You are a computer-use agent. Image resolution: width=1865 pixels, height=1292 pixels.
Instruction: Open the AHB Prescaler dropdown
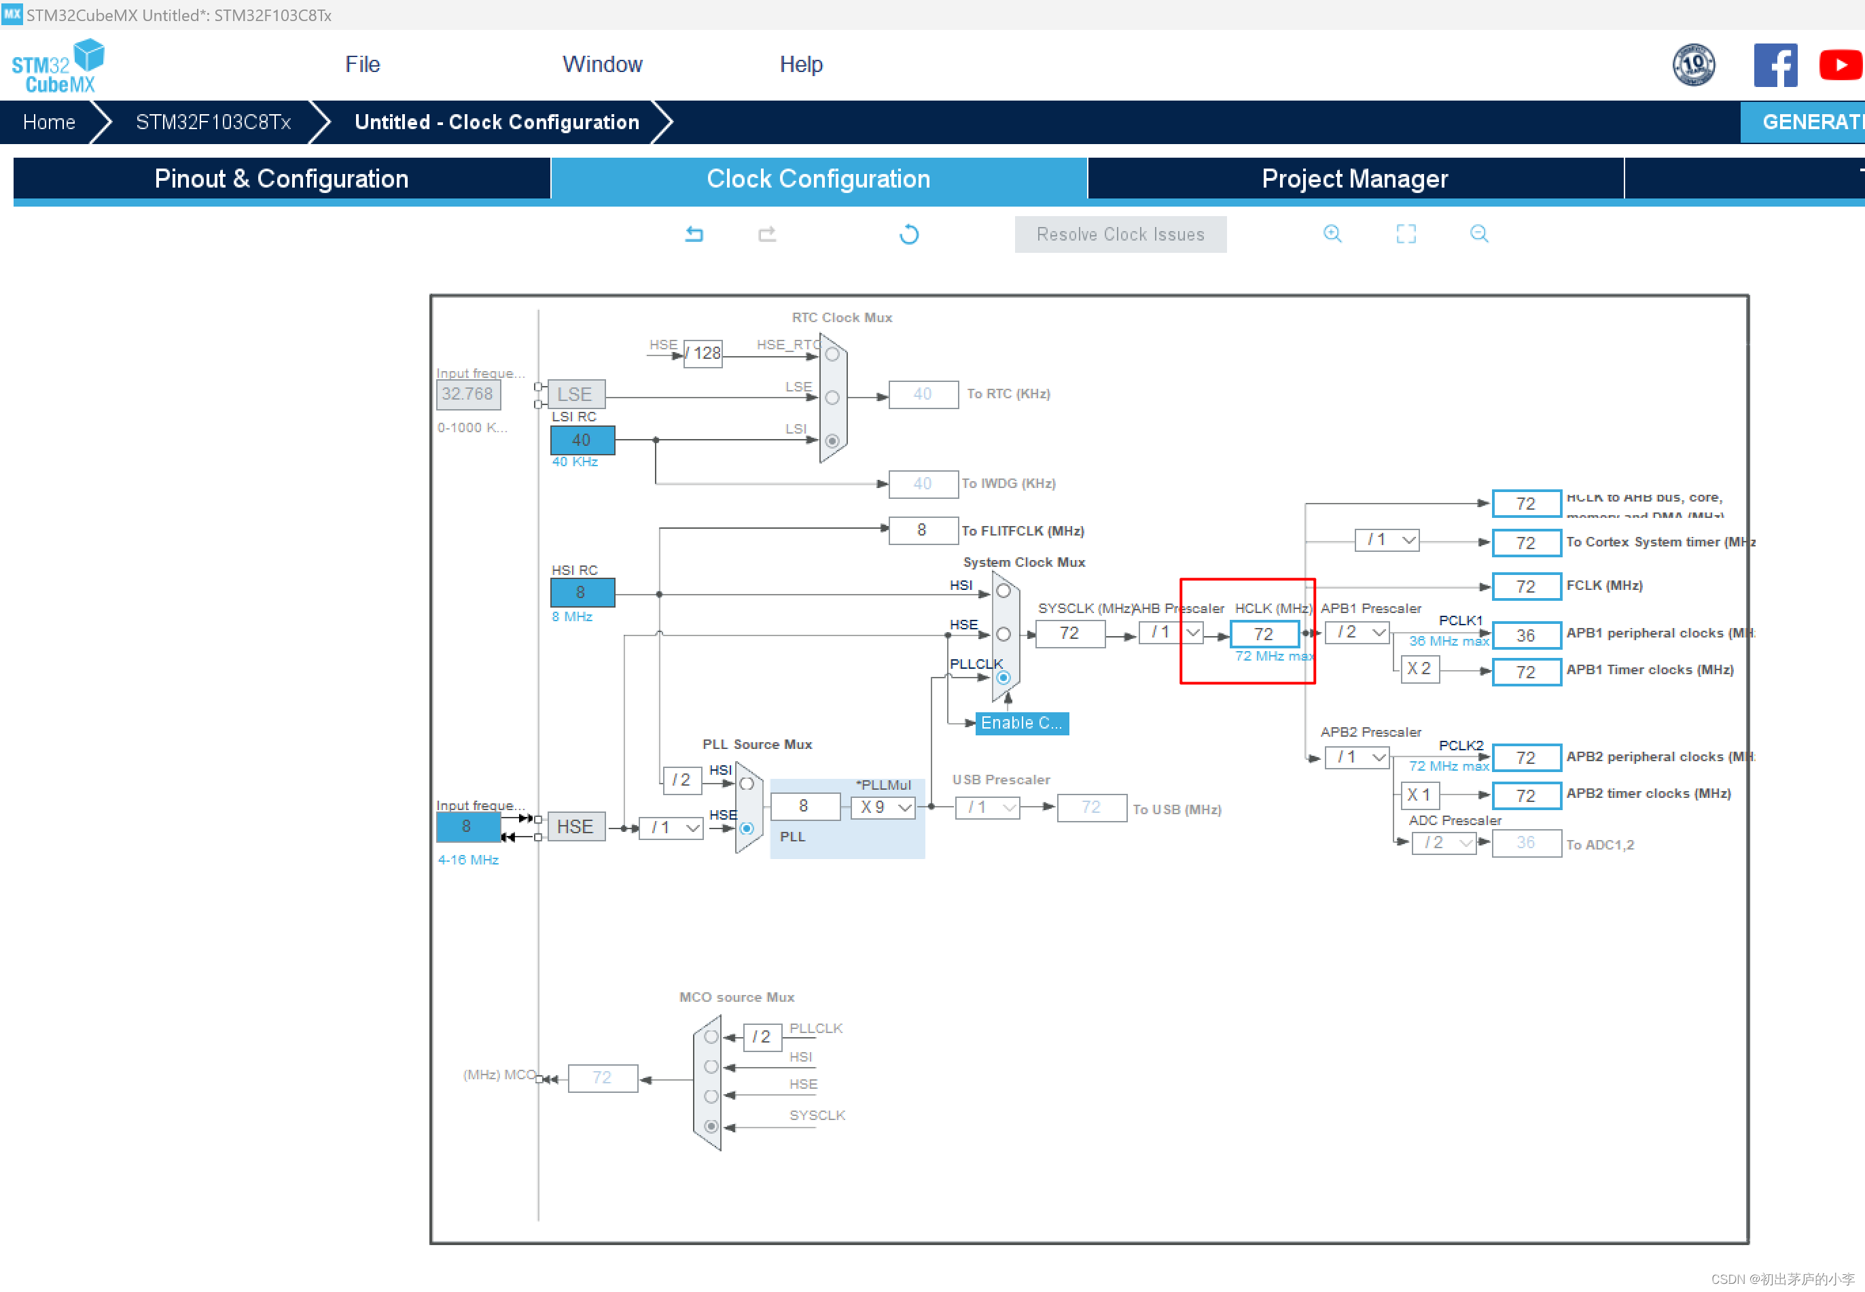tap(1171, 632)
